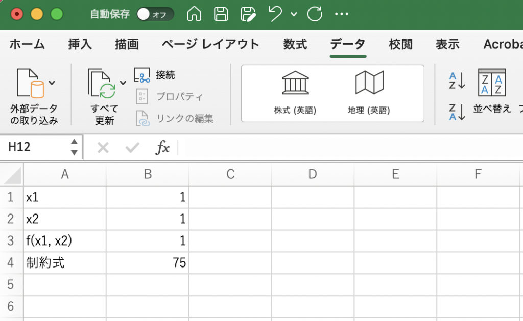Click the Save As pencil-disk icon
Viewport: 523px width, 321px height.
(x=248, y=14)
